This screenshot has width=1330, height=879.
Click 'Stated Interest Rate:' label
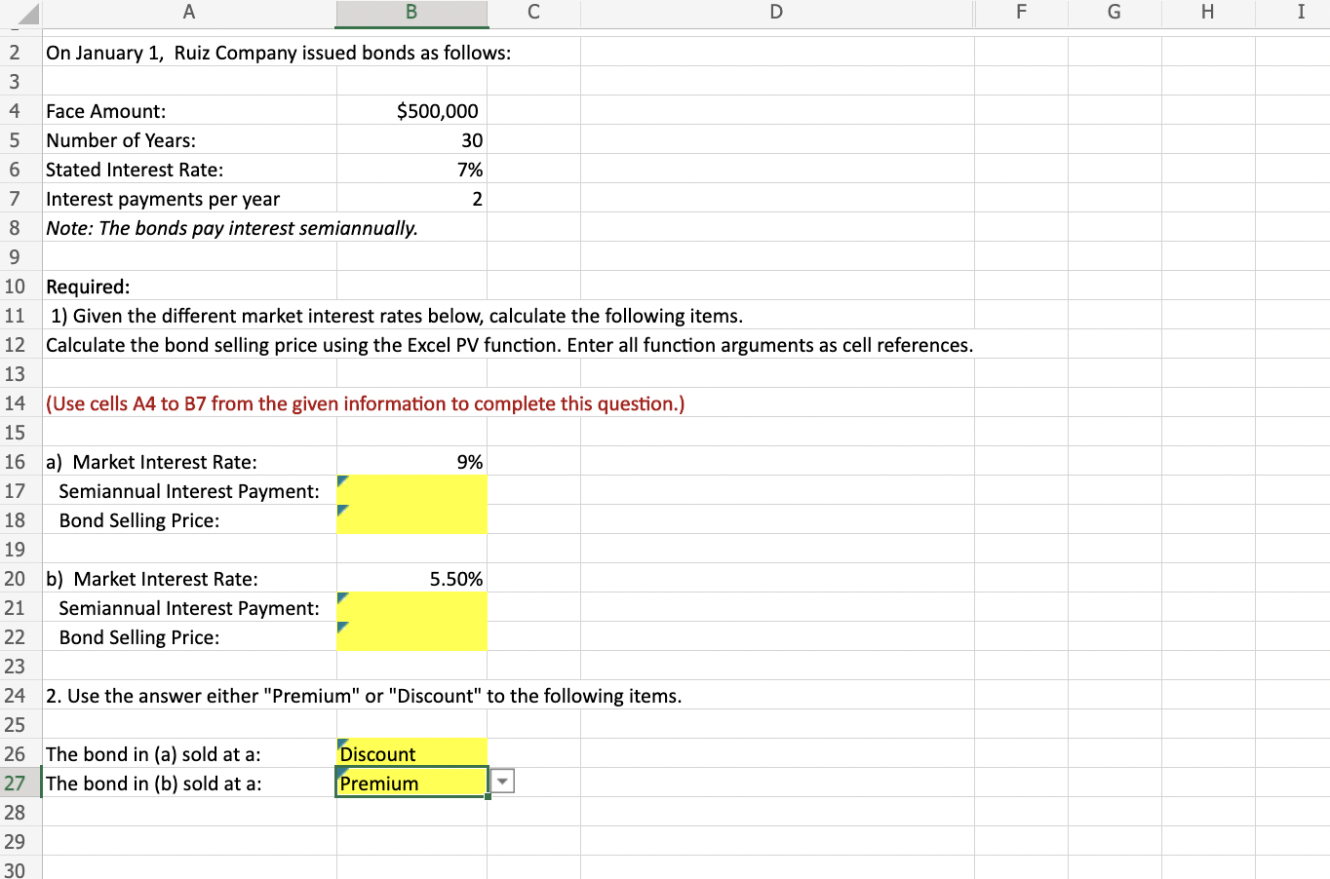(135, 170)
